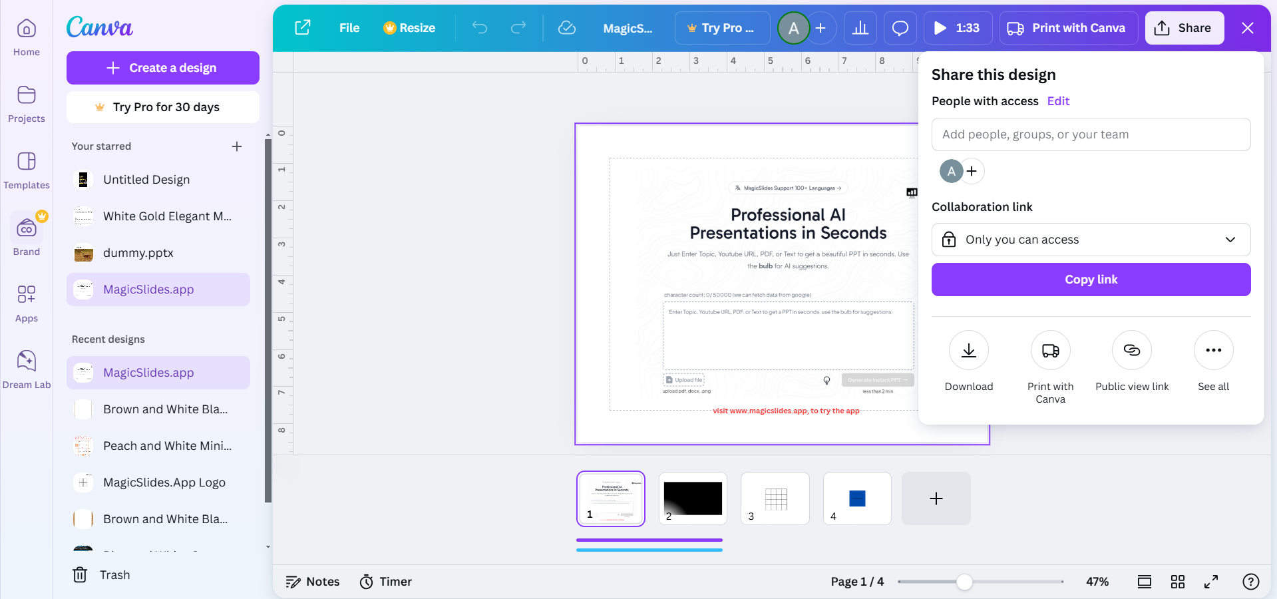
Task: Open starred Untitled Design
Action: point(158,180)
